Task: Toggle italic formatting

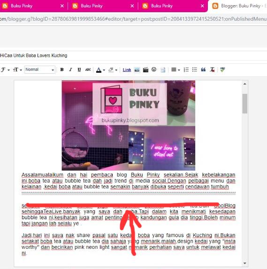Action: pos(70,69)
